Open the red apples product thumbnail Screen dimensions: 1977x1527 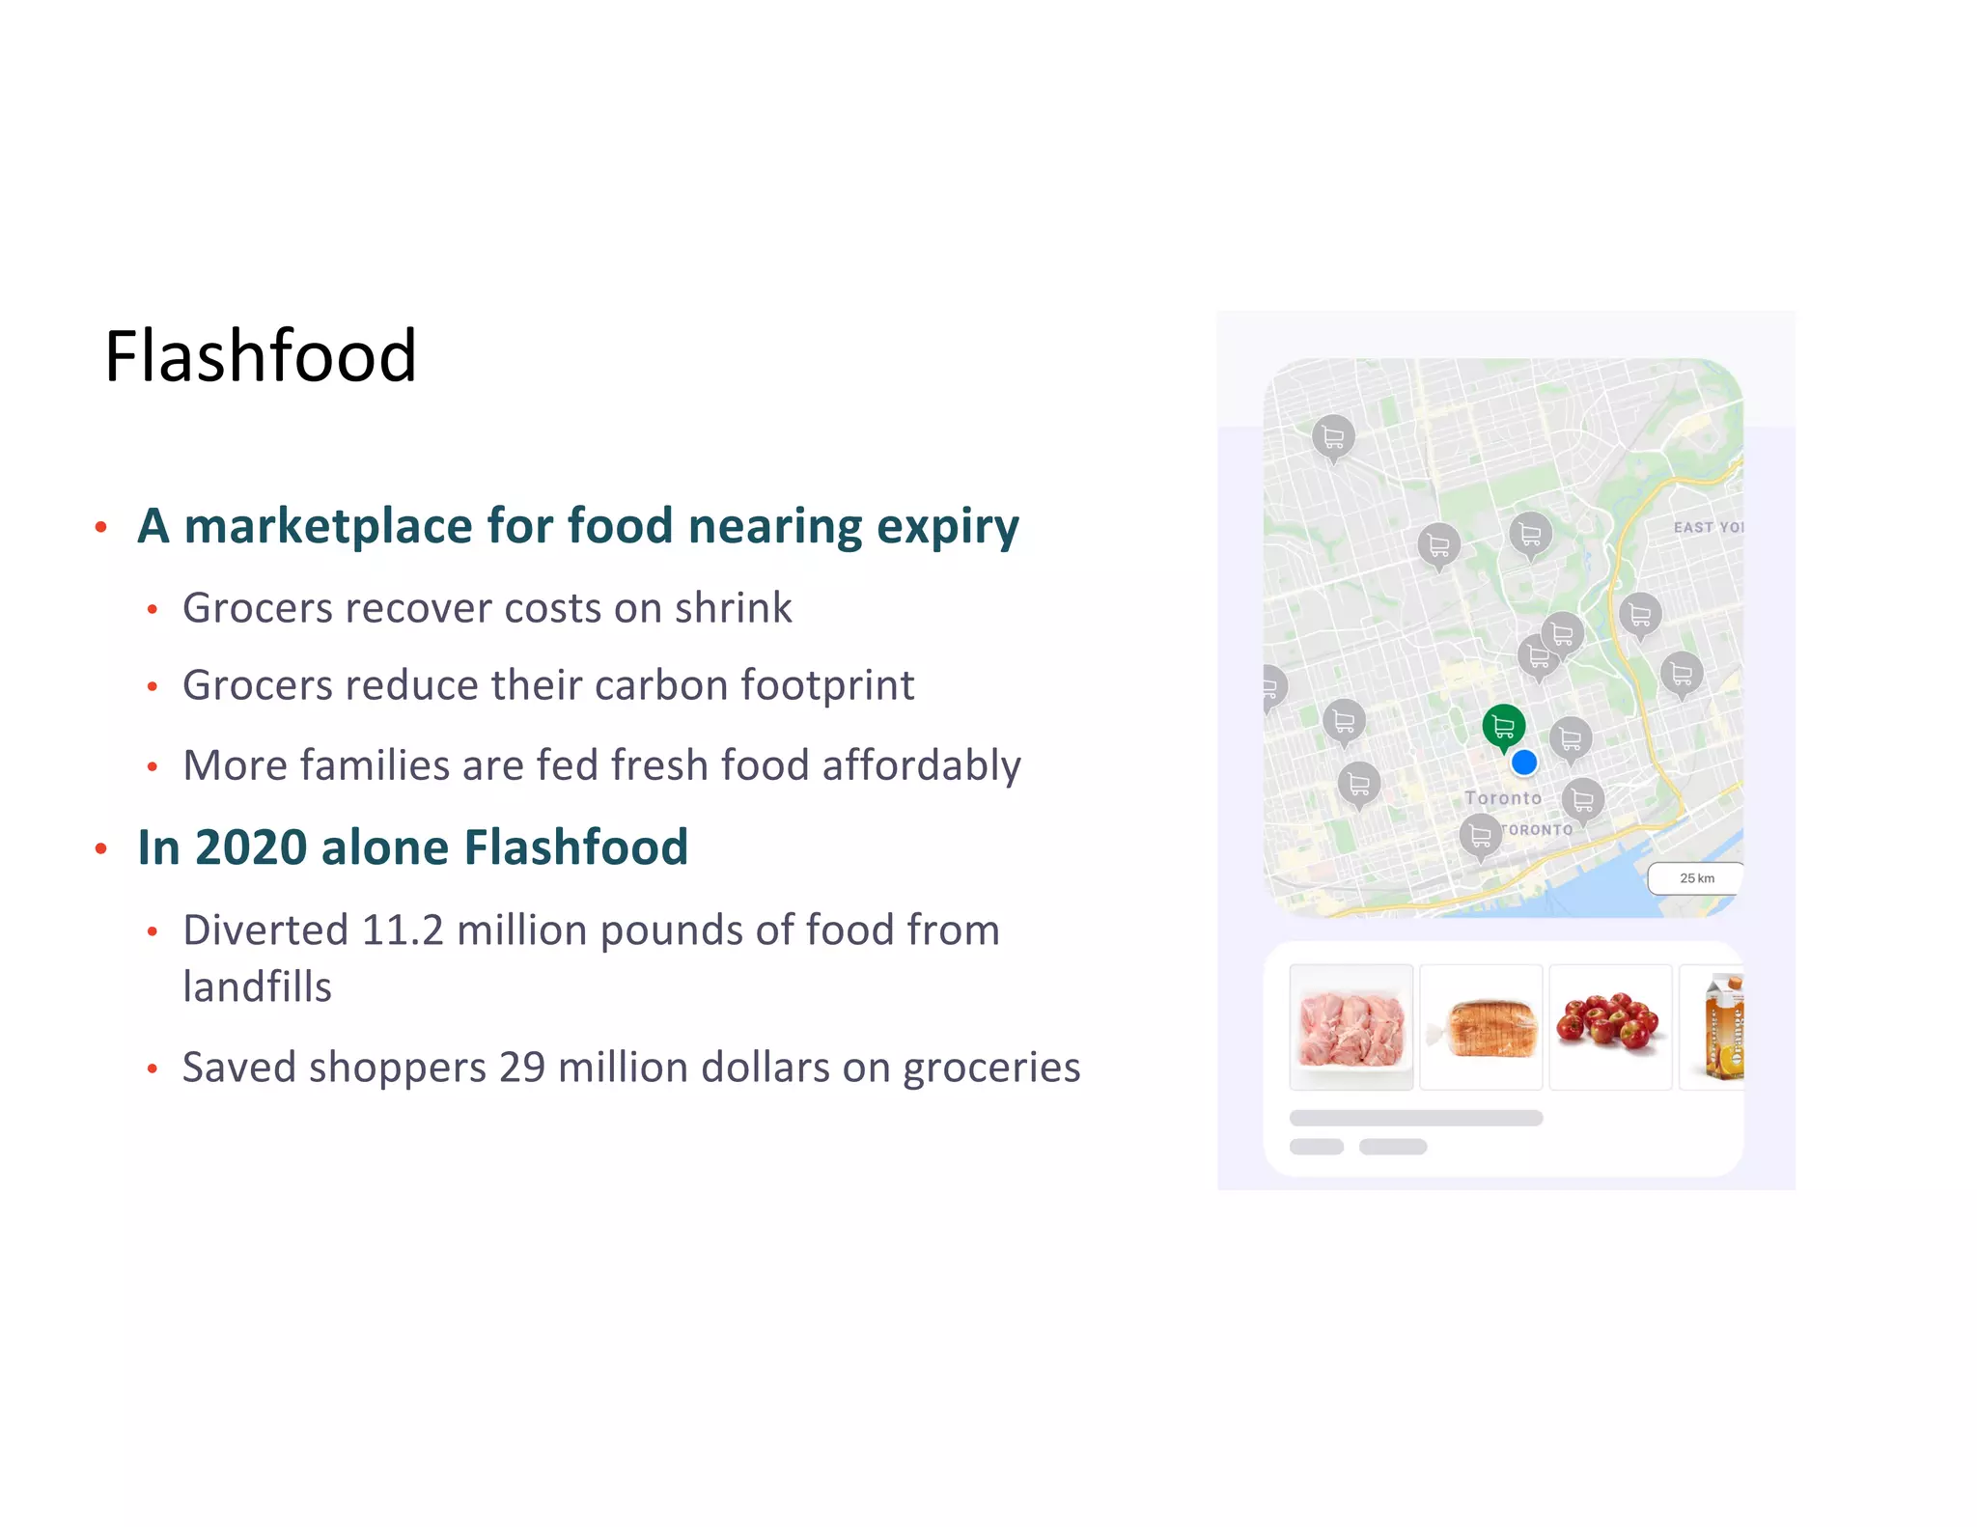point(1610,1027)
